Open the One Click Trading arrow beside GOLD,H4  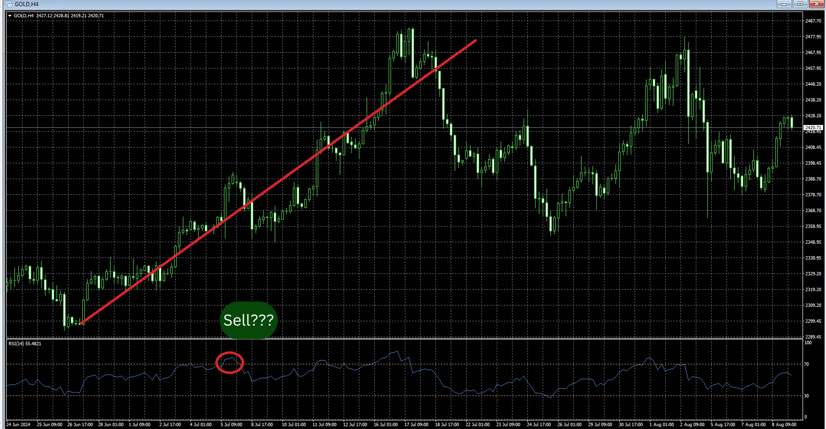point(10,16)
